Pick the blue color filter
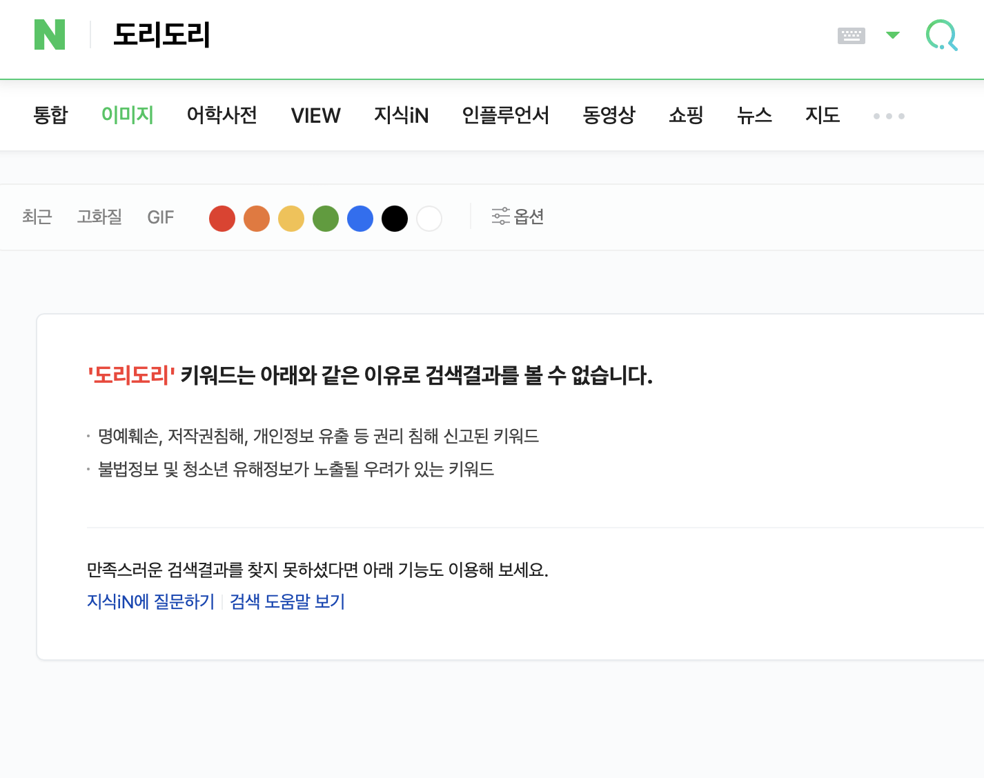The image size is (984, 778). (360, 219)
